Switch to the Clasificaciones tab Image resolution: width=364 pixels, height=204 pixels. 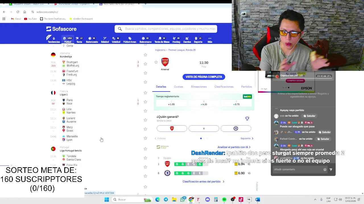click(x=224, y=87)
